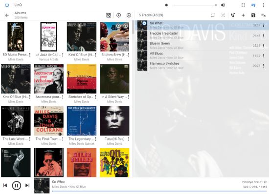Viewport: 269px width, 194px height.
Task: Toggle the play queue panel icon
Action: [253, 5]
